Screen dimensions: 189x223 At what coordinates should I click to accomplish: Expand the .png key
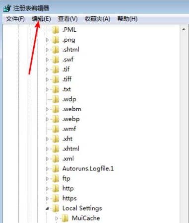click(47, 40)
